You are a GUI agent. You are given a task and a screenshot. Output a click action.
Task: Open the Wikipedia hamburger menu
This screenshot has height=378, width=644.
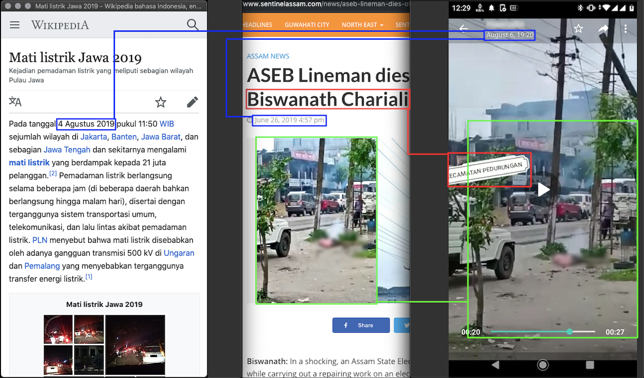tap(14, 25)
